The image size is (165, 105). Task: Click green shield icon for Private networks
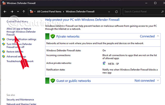(x=53, y=36)
